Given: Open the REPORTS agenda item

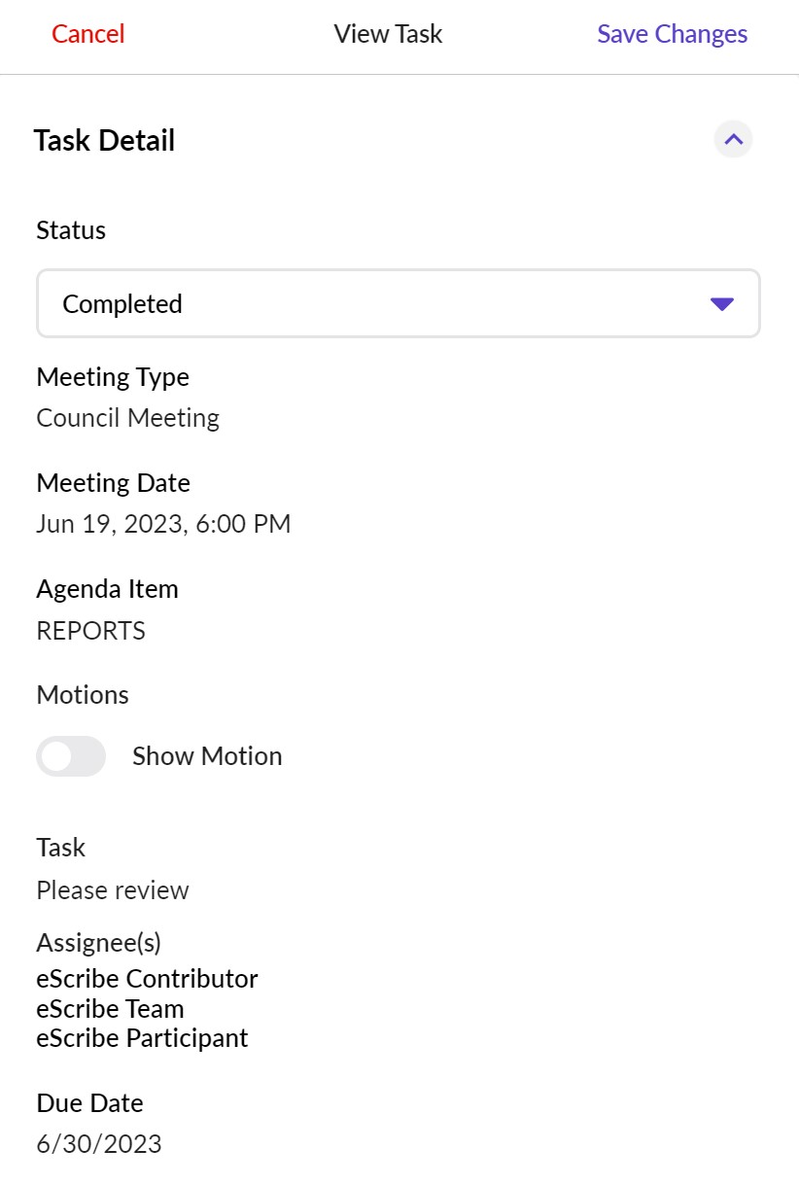Looking at the screenshot, I should pos(90,631).
